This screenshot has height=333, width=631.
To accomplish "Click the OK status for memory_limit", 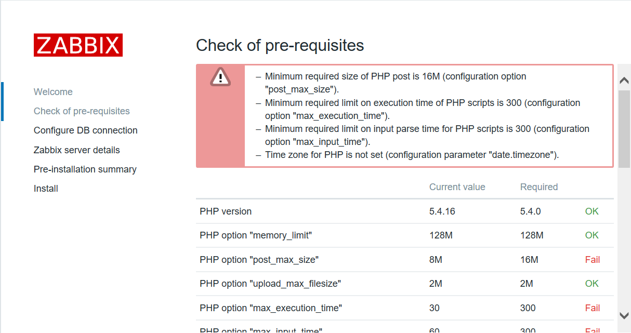I will coord(591,235).
